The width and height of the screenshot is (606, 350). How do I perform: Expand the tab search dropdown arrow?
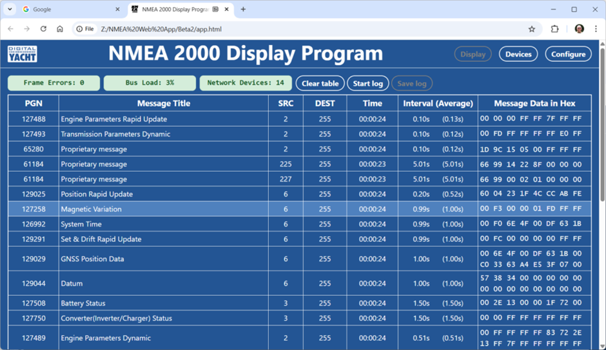(x=10, y=10)
